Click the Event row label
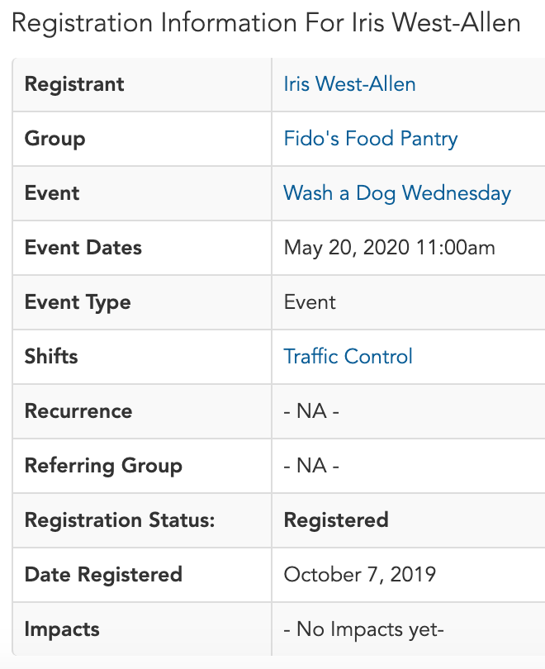 point(51,193)
